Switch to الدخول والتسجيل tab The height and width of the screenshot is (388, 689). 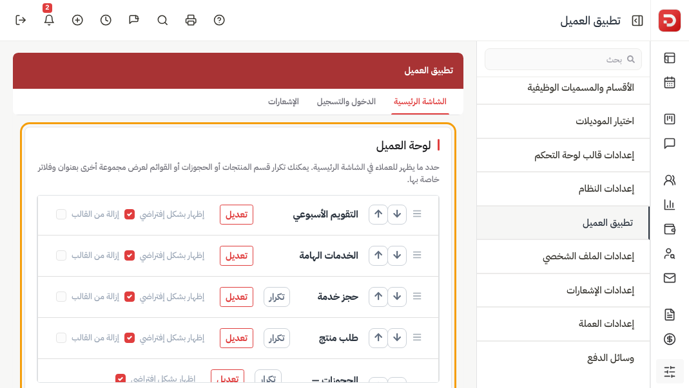[x=346, y=102]
